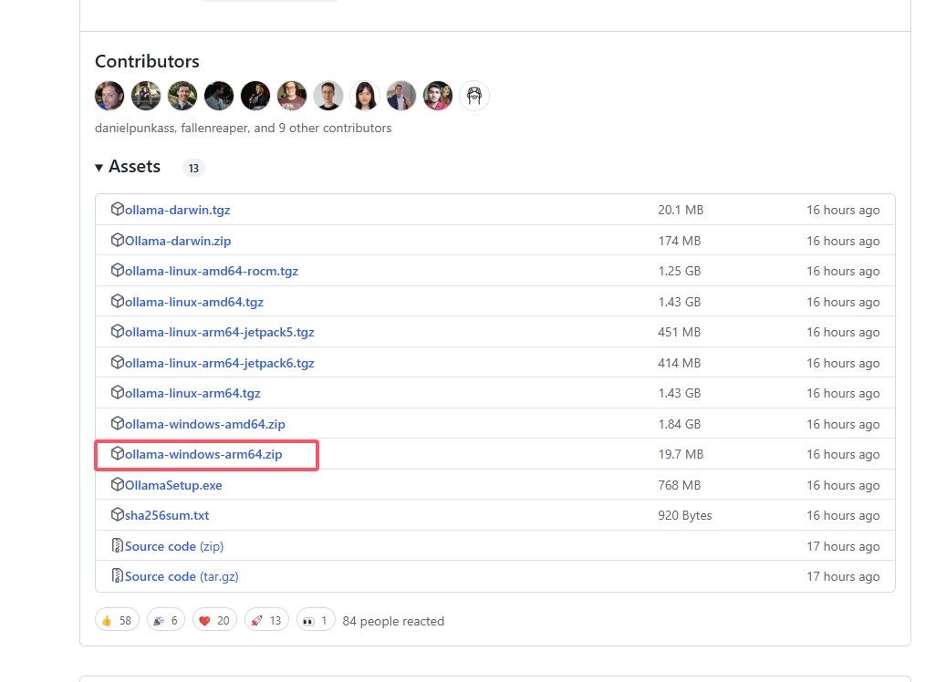Click package icon beside OllamaSetup.exe
This screenshot has width=936, height=682.
117,484
